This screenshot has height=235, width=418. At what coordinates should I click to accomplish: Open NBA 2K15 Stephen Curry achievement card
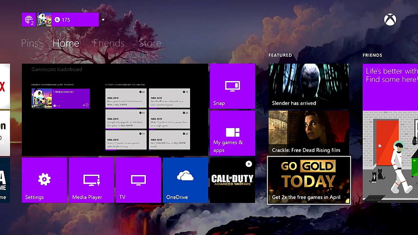126,140
